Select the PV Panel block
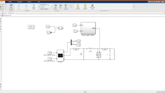The image size is (165, 93). pos(60,56)
